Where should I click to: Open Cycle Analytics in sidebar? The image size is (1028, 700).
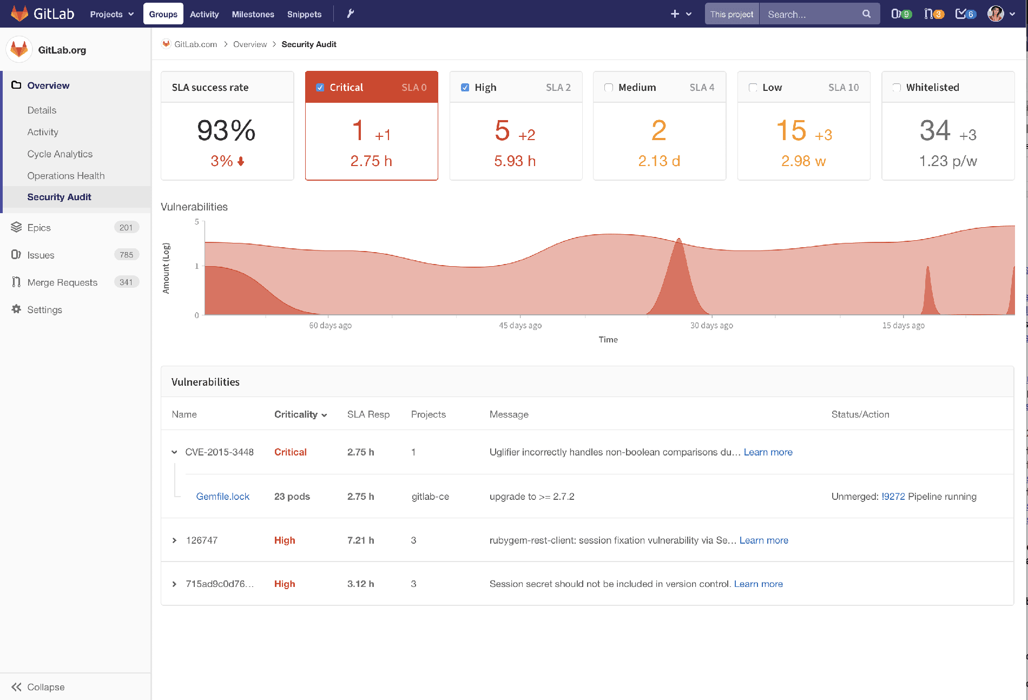coord(60,154)
